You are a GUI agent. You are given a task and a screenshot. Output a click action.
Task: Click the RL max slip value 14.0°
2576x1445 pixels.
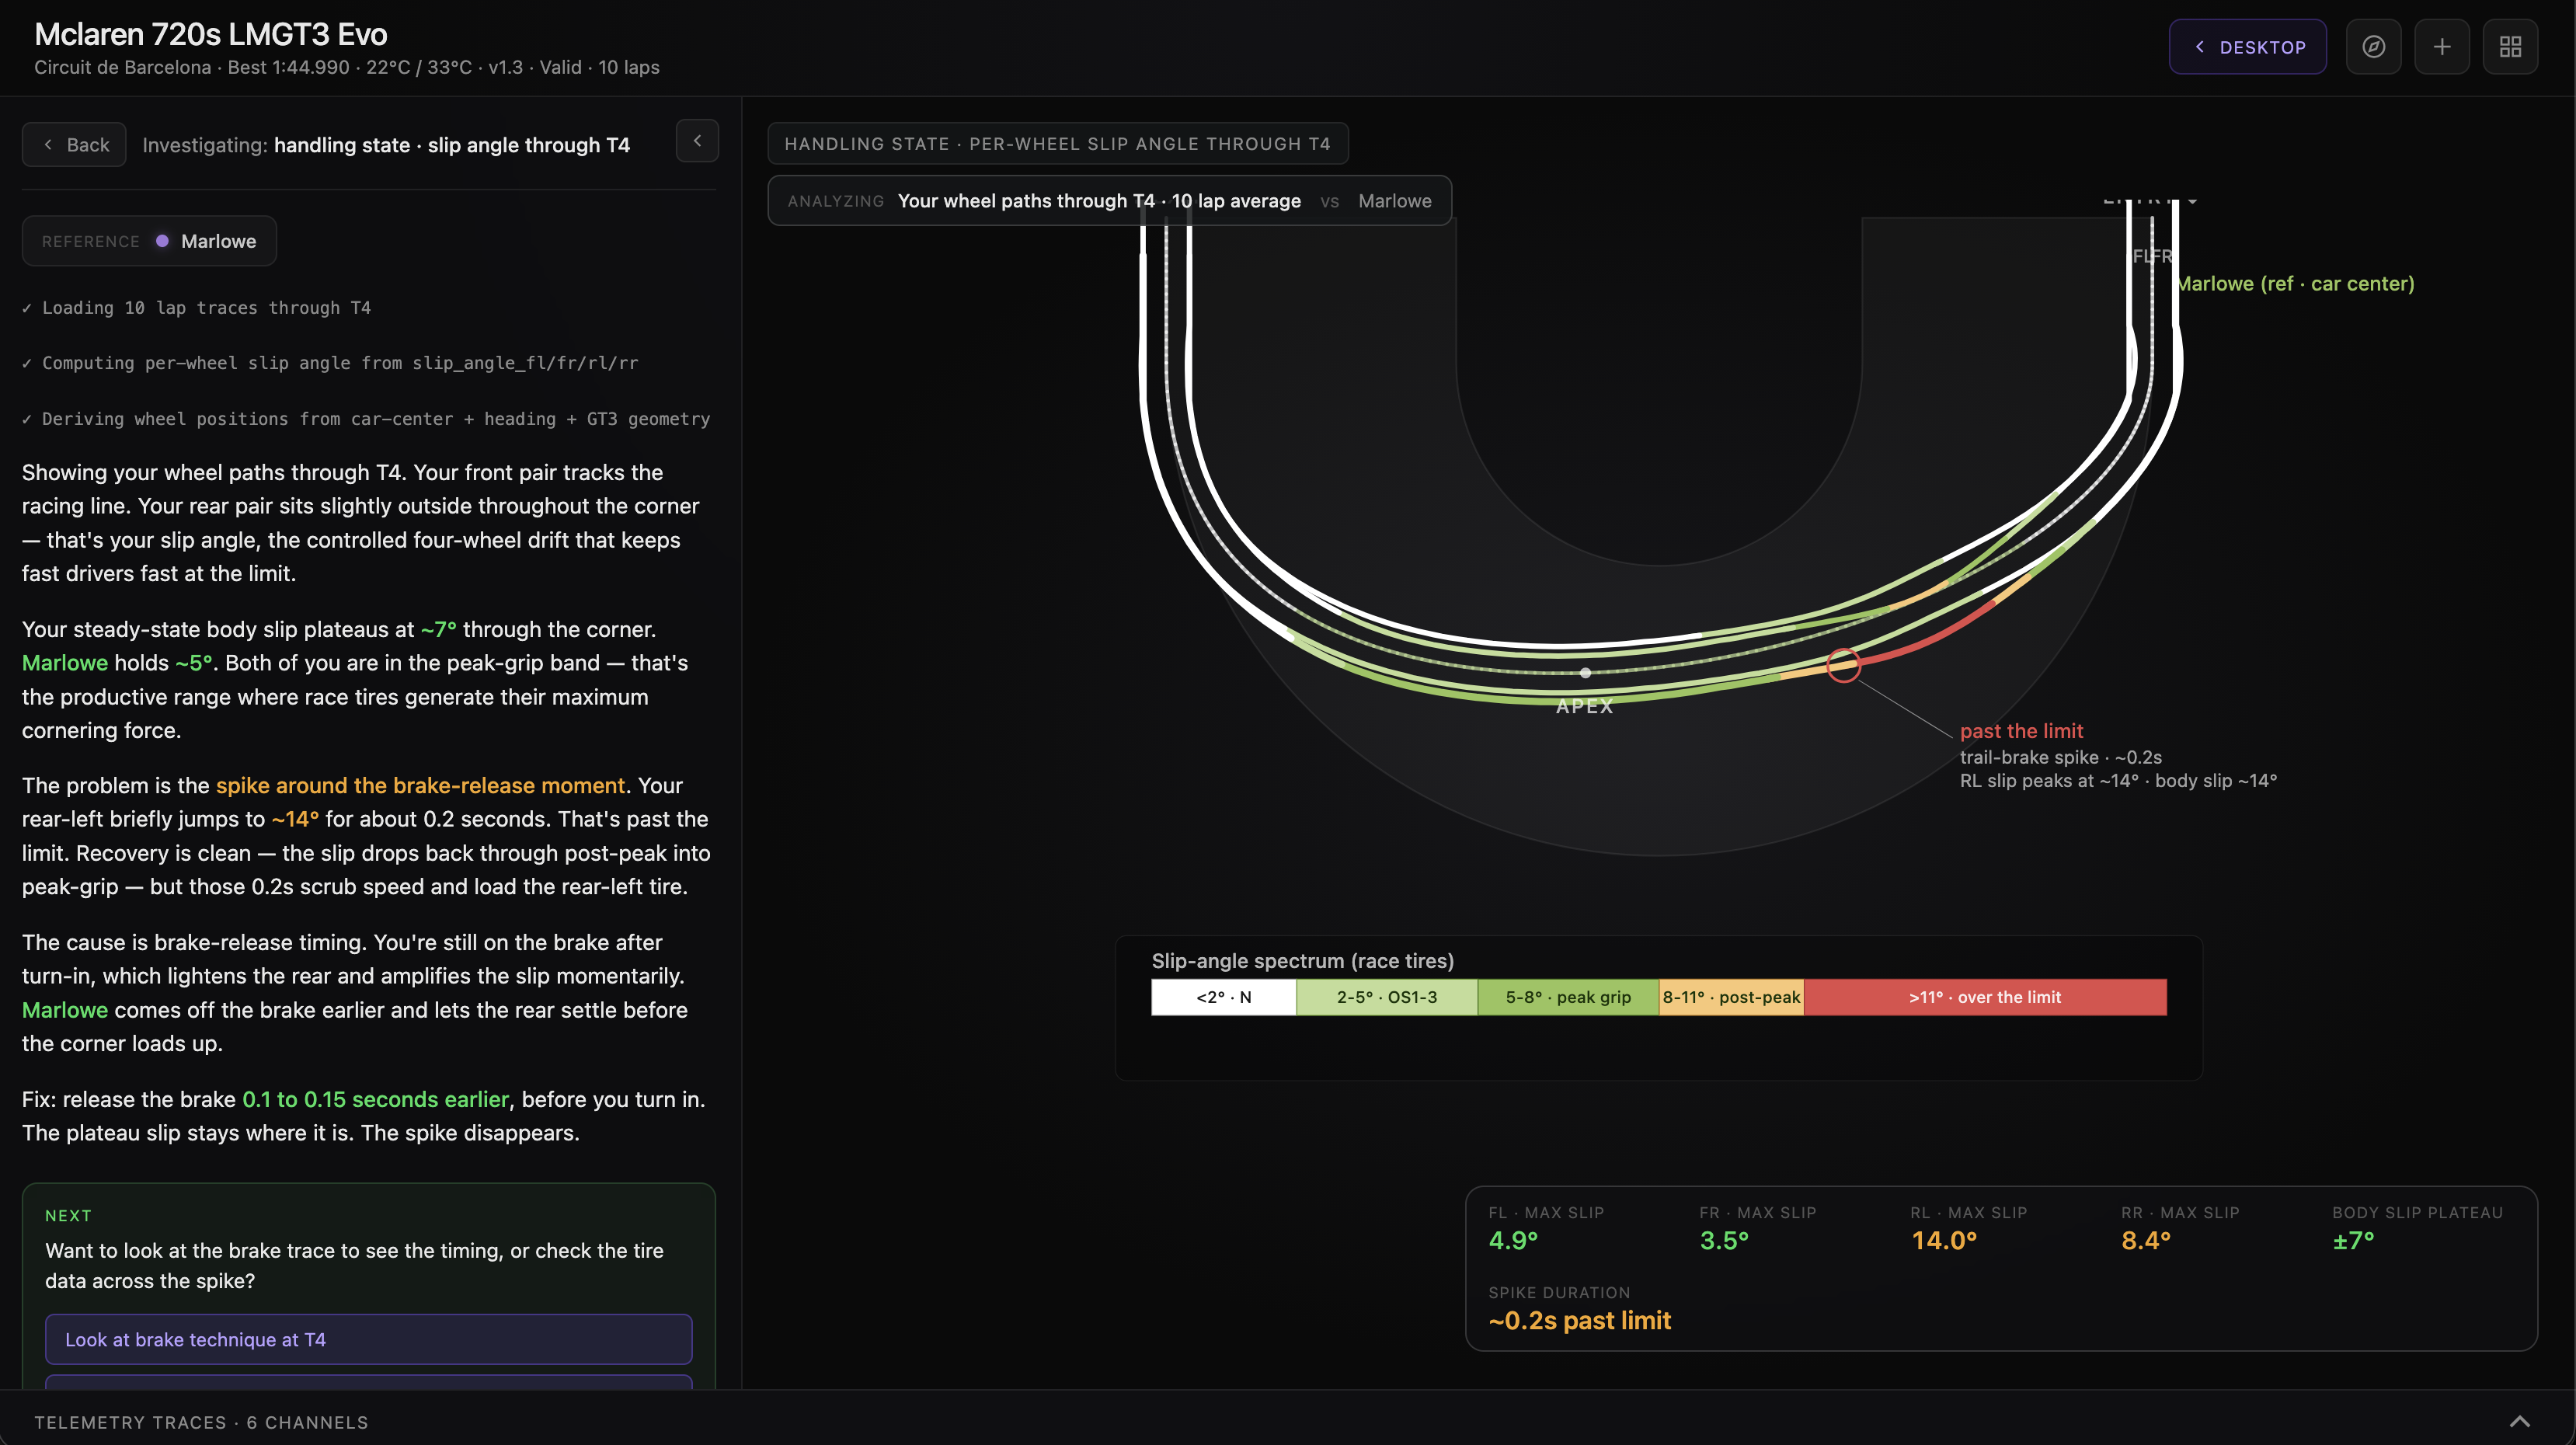tap(1944, 1240)
